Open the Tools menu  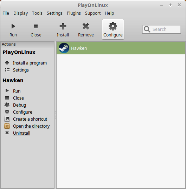pos(37,13)
